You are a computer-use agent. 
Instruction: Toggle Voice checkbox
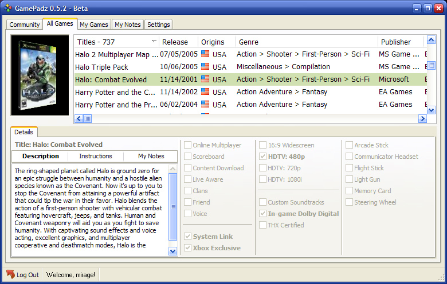[x=187, y=214]
